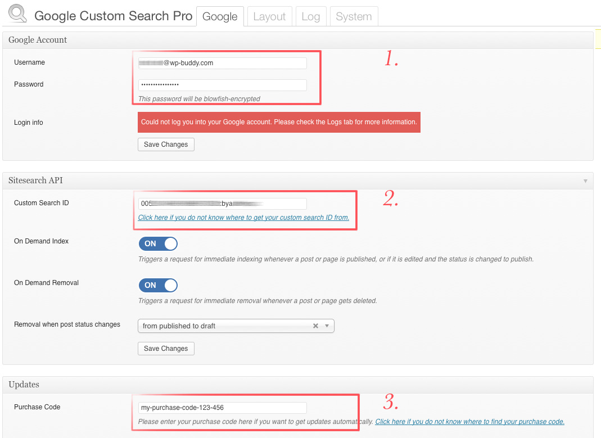Save Changes in the Google Account section
The height and width of the screenshot is (438, 601).
(166, 145)
